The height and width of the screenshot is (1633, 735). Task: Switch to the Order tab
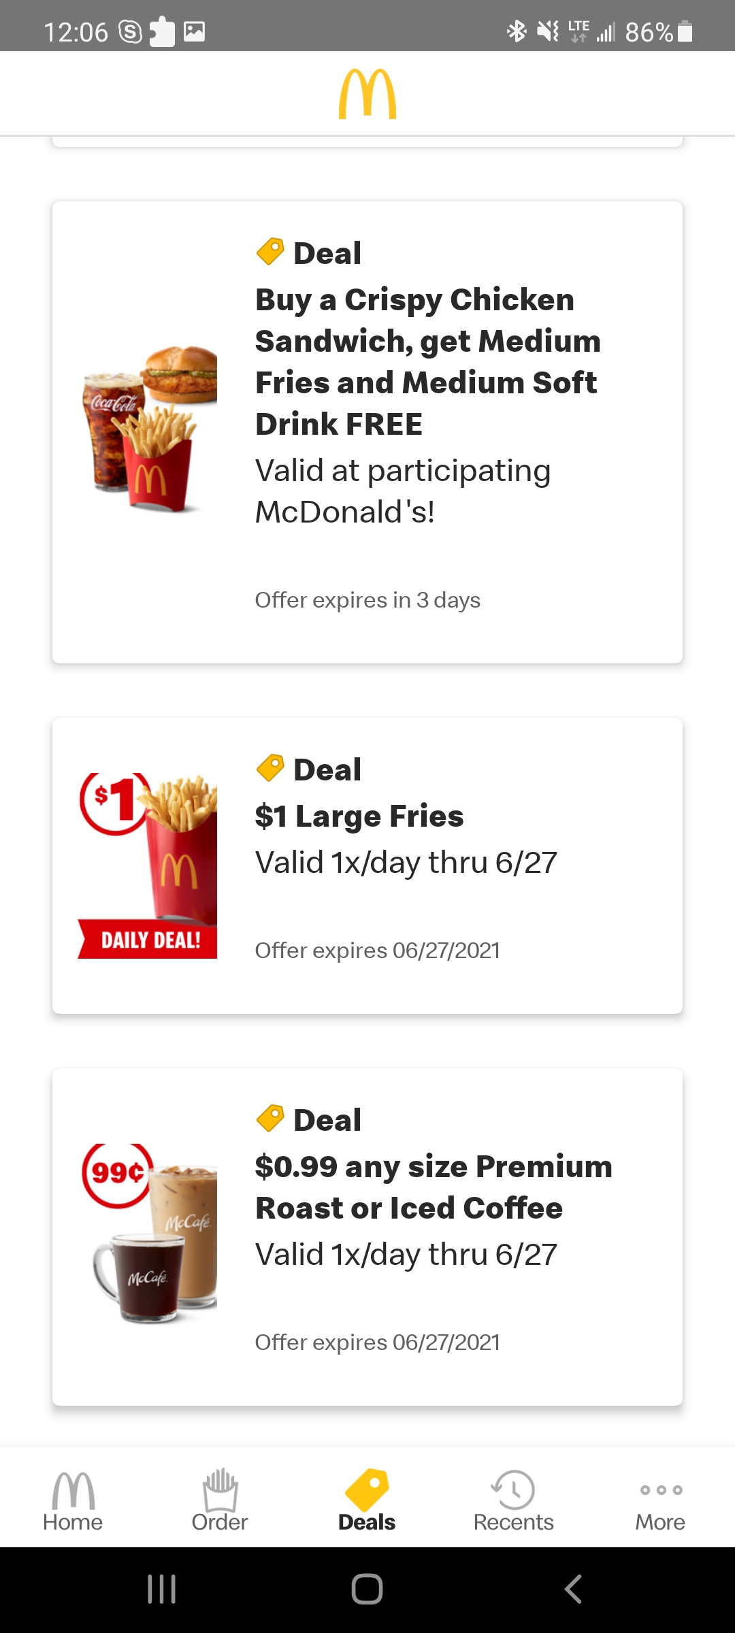coord(220,1500)
